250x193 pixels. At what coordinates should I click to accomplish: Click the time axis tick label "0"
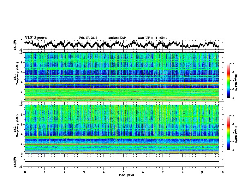pos(25,172)
